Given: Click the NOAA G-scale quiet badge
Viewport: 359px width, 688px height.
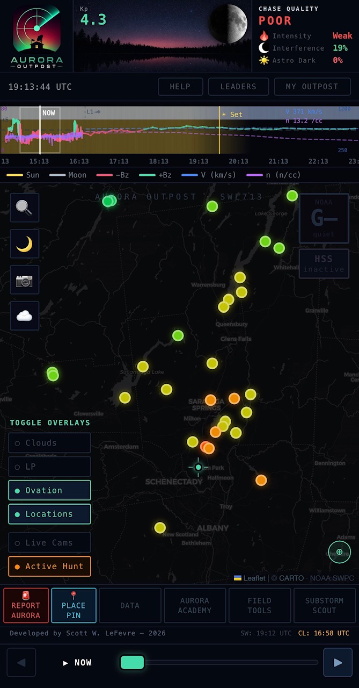Looking at the screenshot, I should point(324,219).
